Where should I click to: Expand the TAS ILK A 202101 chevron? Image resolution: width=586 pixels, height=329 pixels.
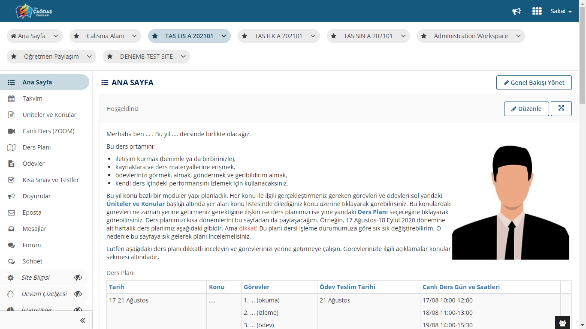[313, 36]
